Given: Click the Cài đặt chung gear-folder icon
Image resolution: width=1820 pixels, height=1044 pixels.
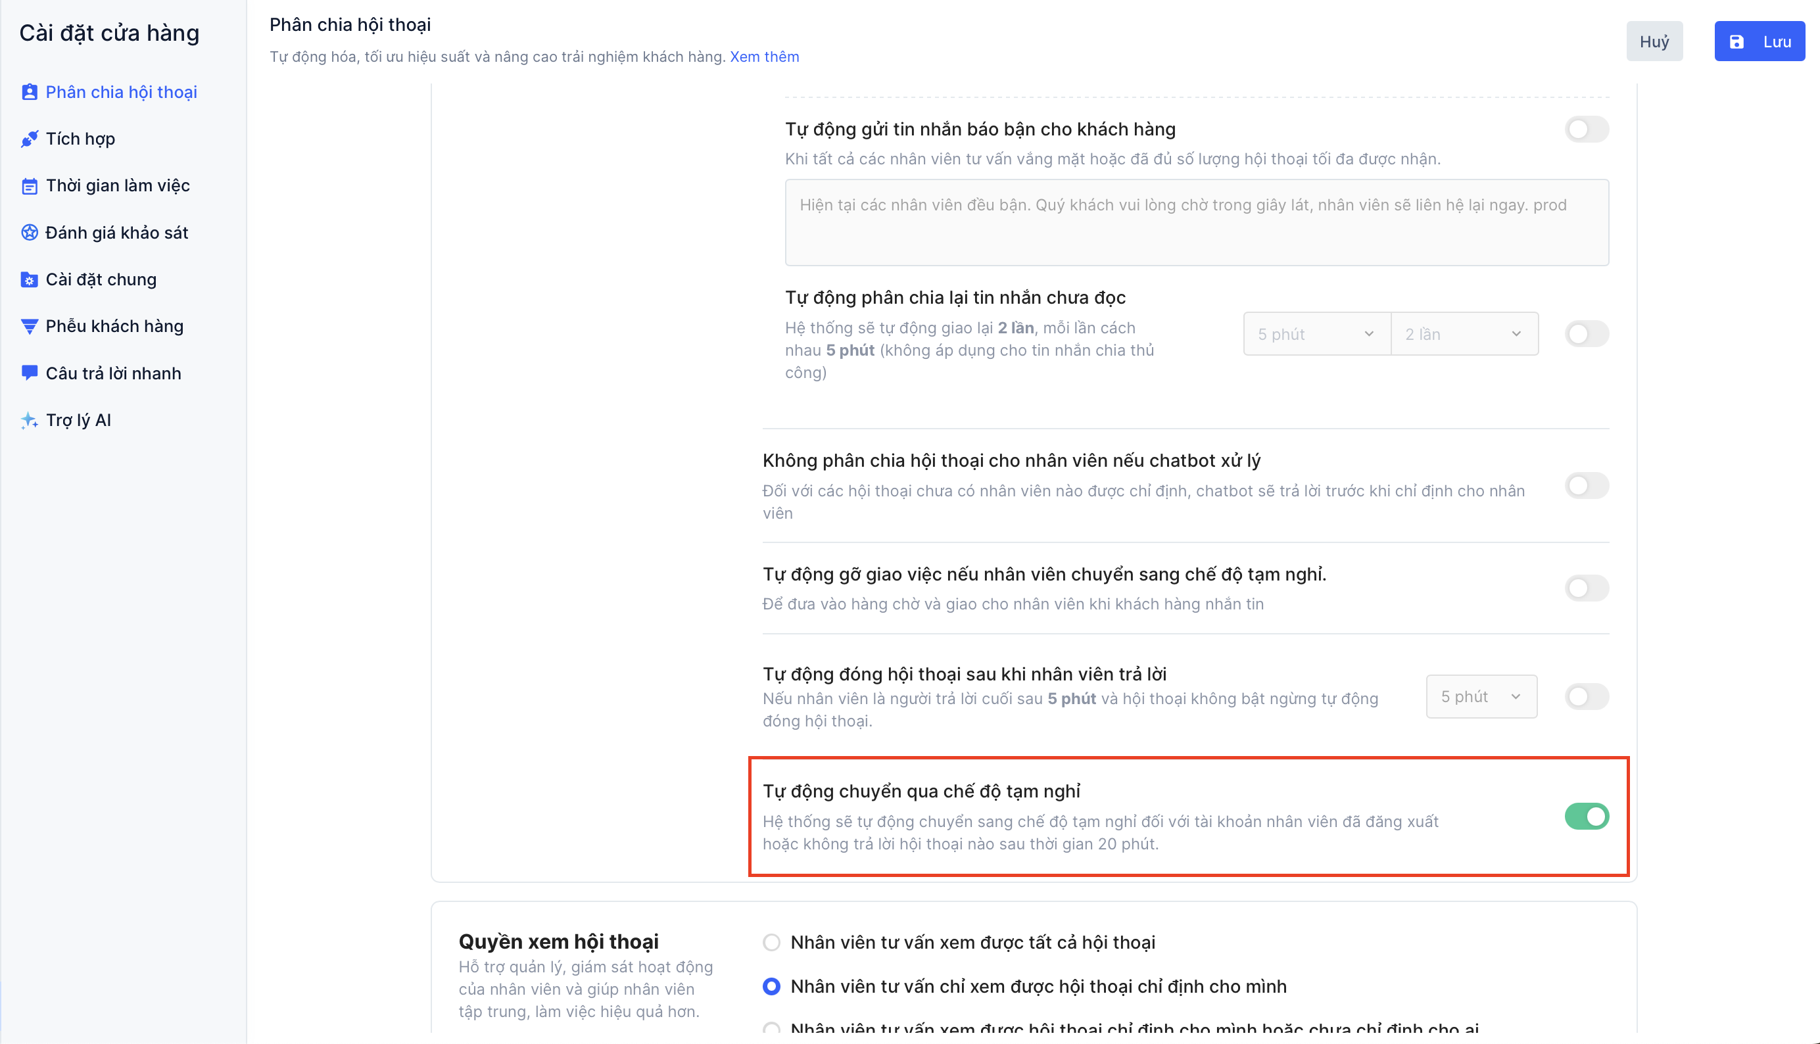Looking at the screenshot, I should click(x=29, y=279).
